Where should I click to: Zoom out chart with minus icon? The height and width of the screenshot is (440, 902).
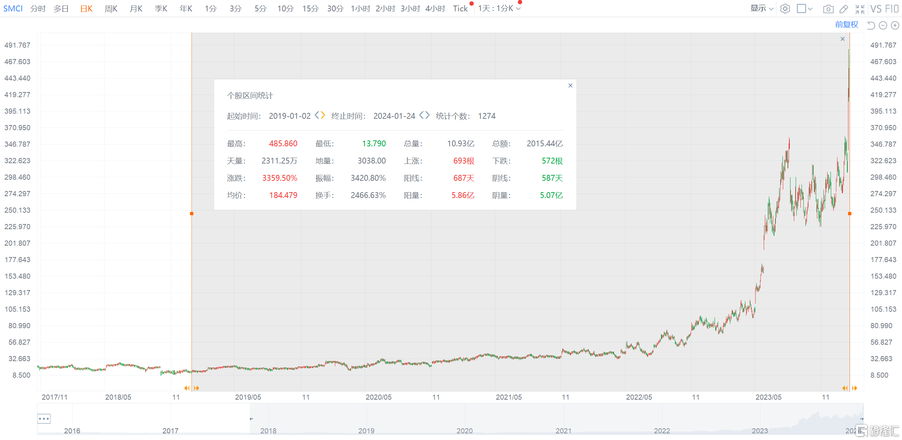pyautogui.click(x=883, y=25)
